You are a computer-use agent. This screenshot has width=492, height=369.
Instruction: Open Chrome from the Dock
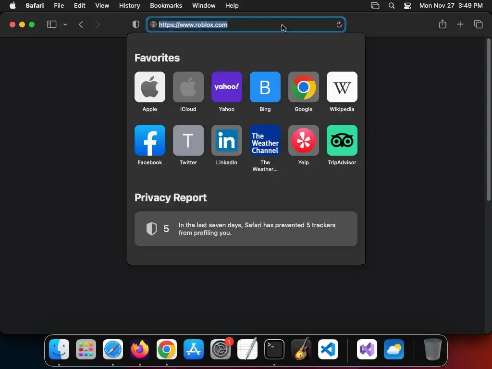[167, 349]
